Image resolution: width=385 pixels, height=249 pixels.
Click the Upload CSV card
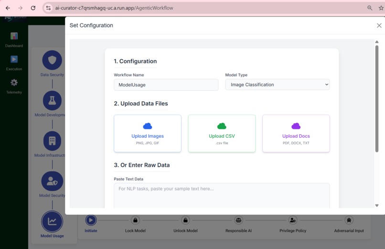coord(222,133)
